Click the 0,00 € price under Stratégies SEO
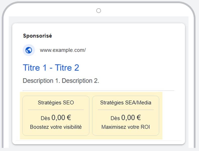The height and width of the screenshot is (151, 199). click(61, 117)
